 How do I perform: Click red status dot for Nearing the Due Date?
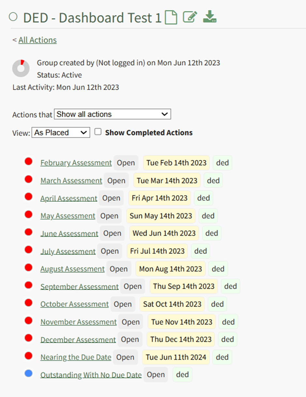click(x=29, y=356)
